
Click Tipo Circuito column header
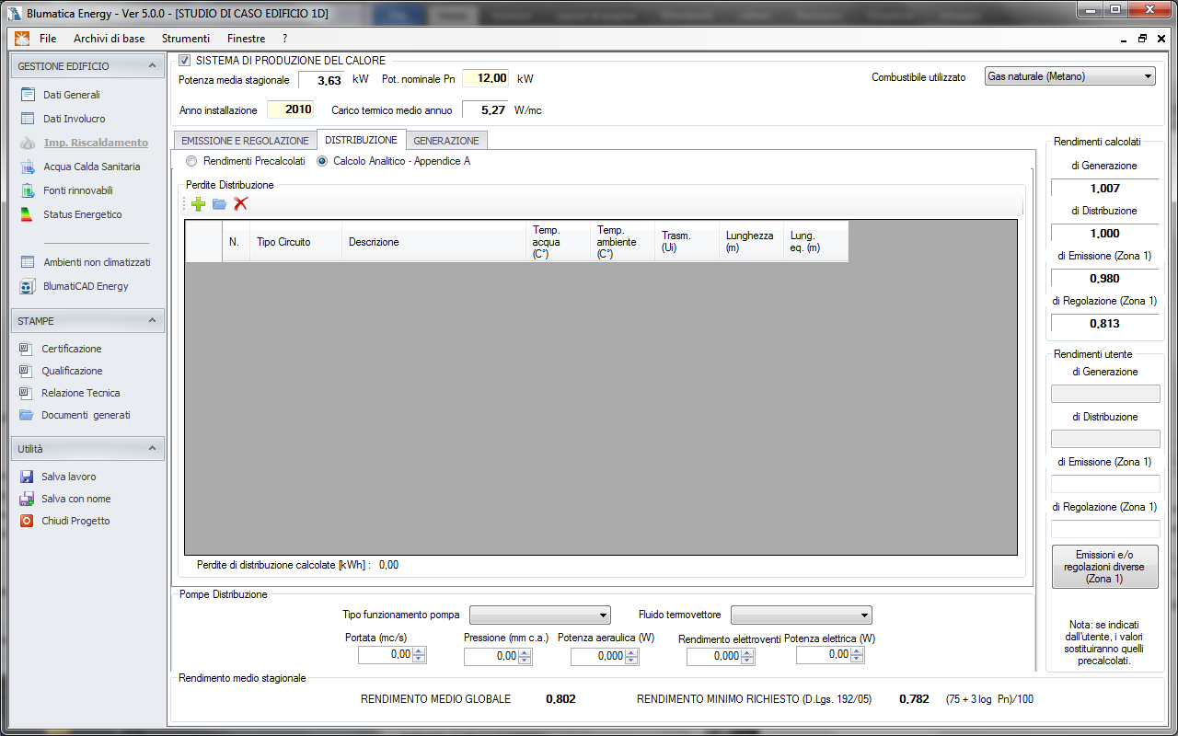295,242
